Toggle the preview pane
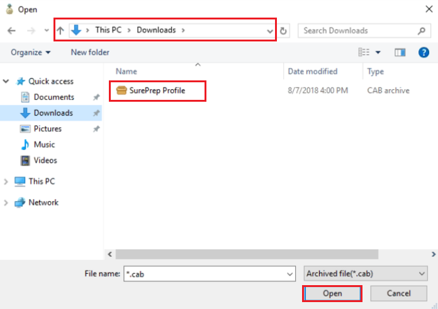 click(400, 52)
